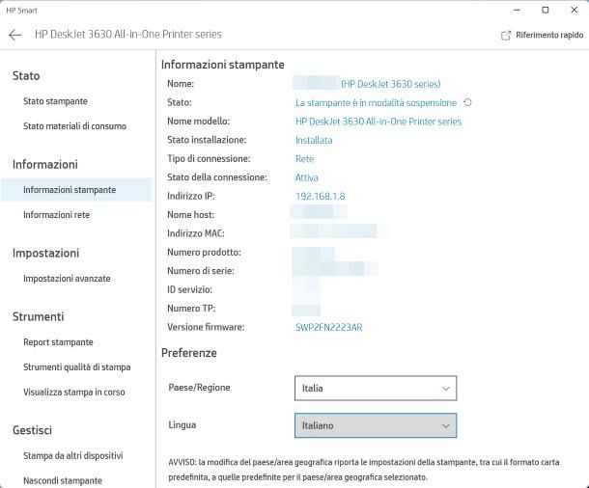Image resolution: width=589 pixels, height=488 pixels.
Task: Refresh printer status with the circular arrow icon
Action: point(467,102)
